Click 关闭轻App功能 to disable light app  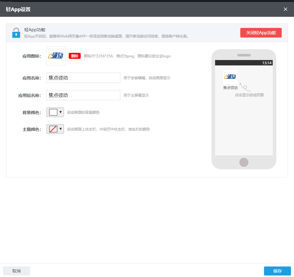261,32
